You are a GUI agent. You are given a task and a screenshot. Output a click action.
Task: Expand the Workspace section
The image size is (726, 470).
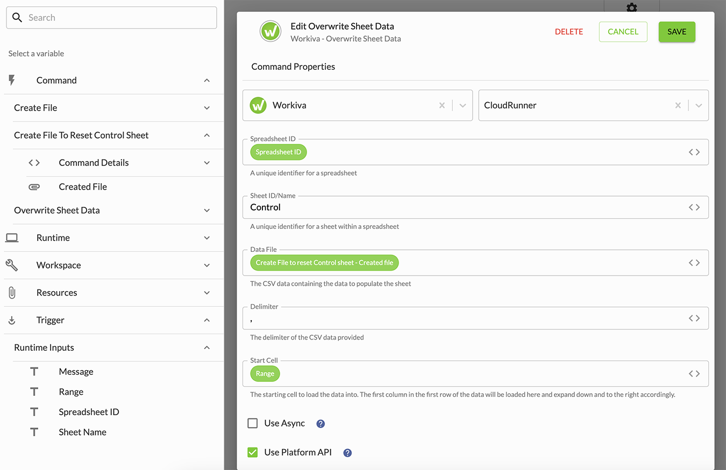207,265
